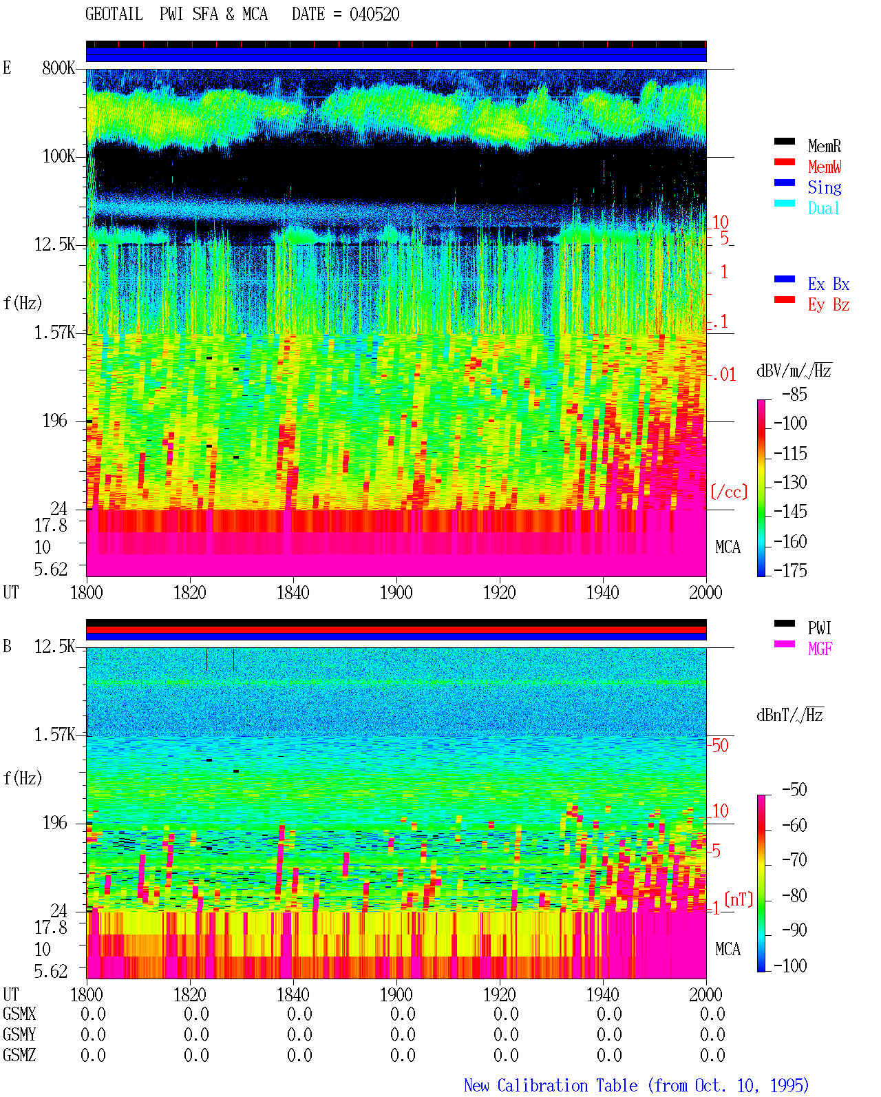881x1097 pixels.
Task: Click the dBnT/√Hz unit label
Action: pyautogui.click(x=790, y=715)
